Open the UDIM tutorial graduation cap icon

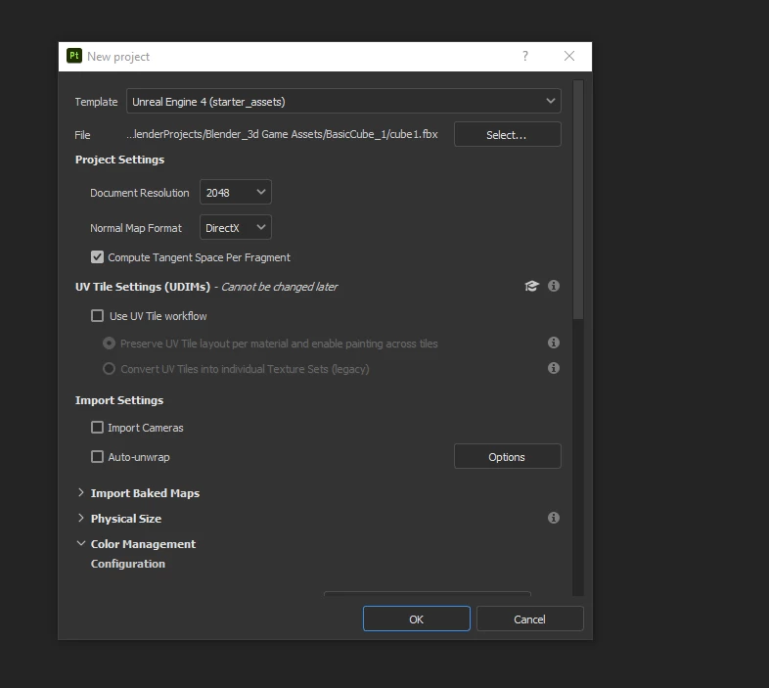(x=531, y=286)
